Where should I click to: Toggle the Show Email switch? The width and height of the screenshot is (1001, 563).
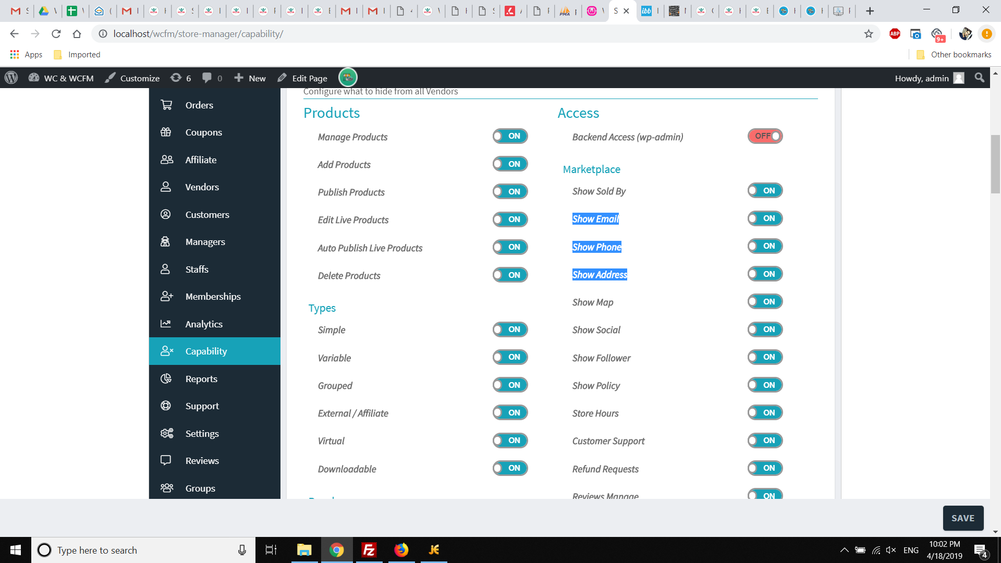[765, 218]
